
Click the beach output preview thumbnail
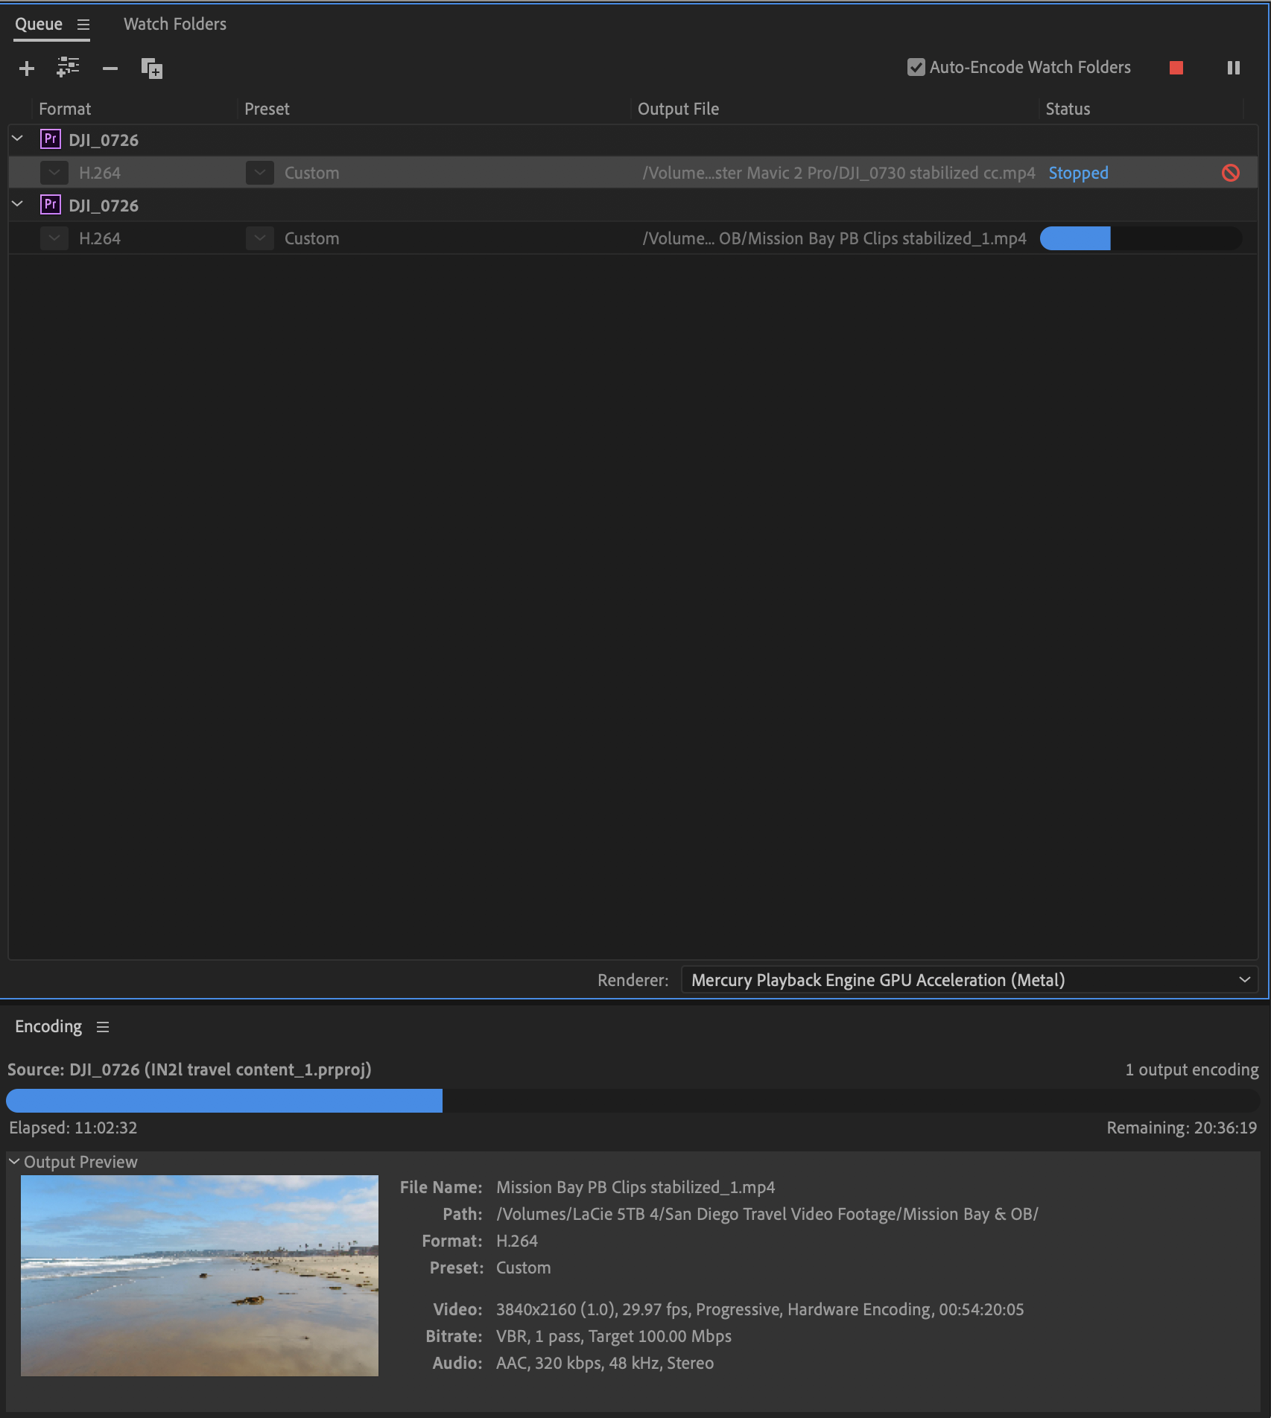pyautogui.click(x=200, y=1274)
